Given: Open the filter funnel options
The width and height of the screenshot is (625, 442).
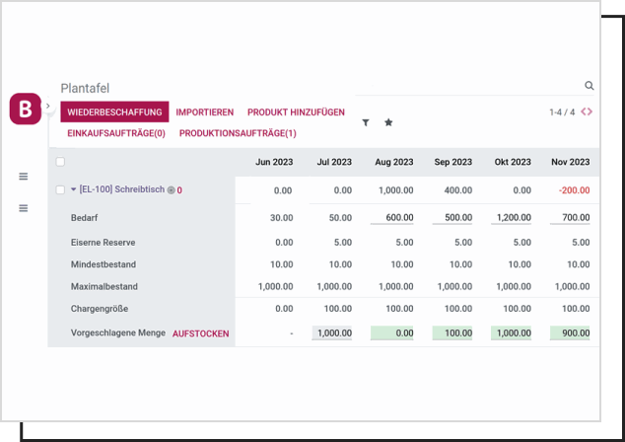Looking at the screenshot, I should coord(366,122).
